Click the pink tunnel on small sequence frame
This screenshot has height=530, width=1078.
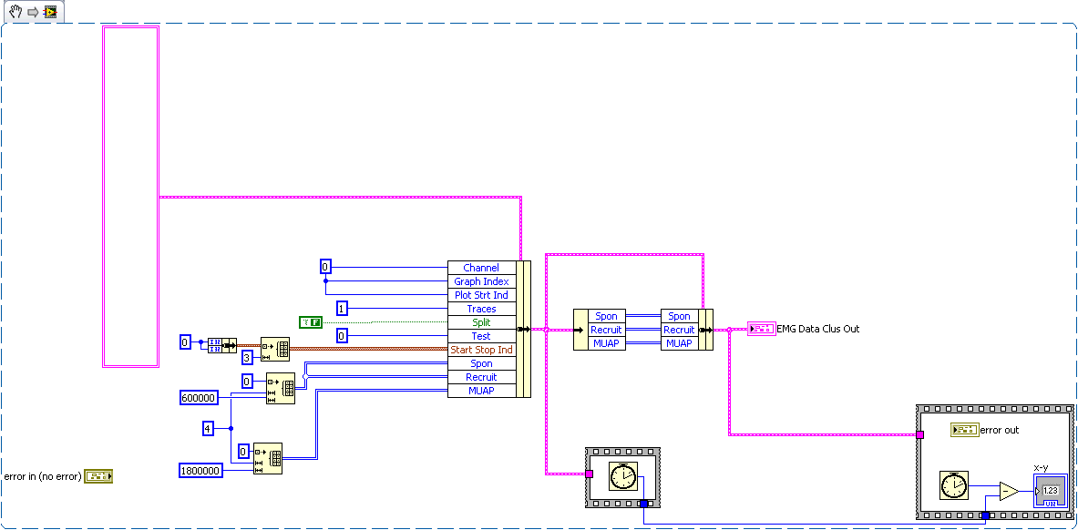pos(590,474)
